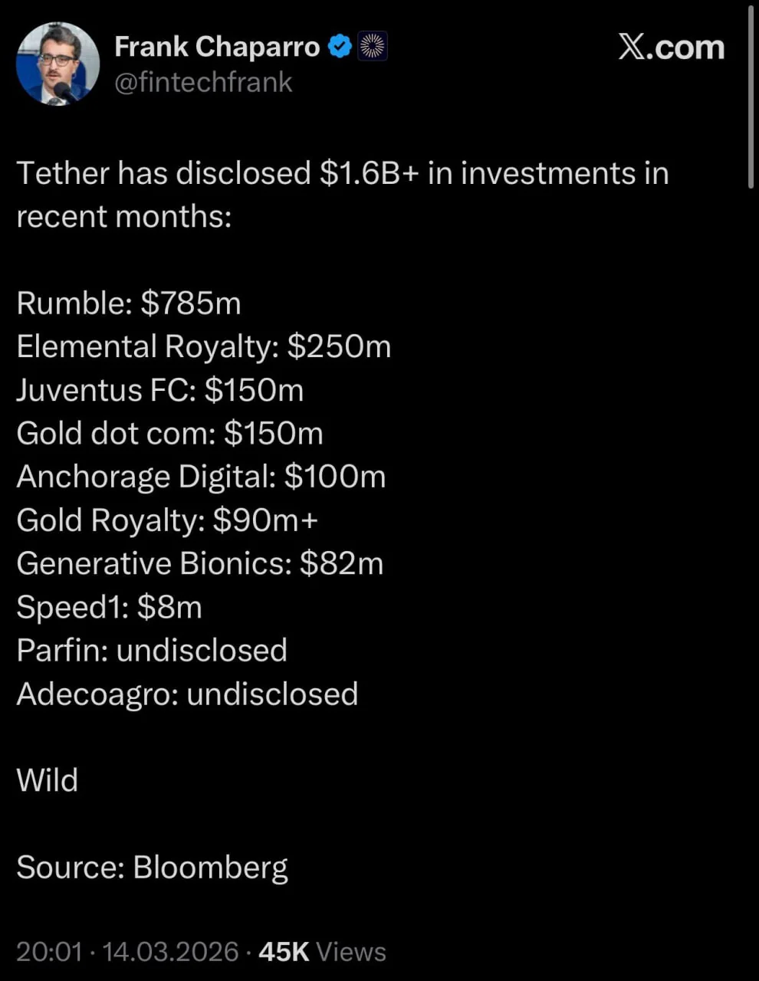The height and width of the screenshot is (981, 759).
Task: Click the "Elemental Royalty: $250m" line
Action: [204, 346]
